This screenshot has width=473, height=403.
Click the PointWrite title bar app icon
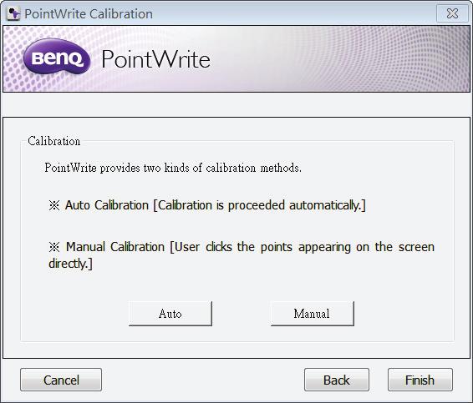pos(13,14)
